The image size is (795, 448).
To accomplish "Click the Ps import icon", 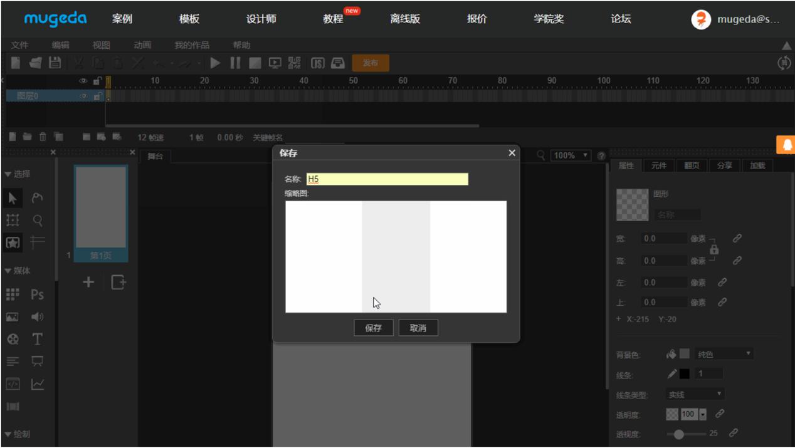I will click(38, 294).
